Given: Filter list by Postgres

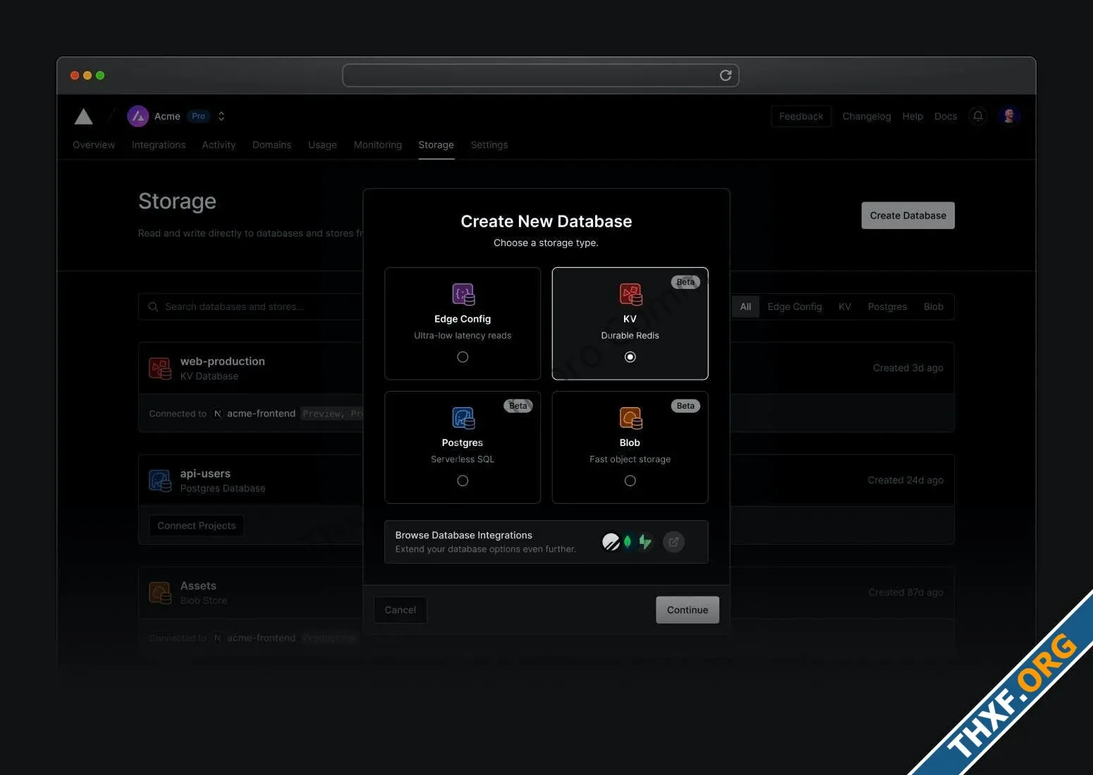Looking at the screenshot, I should point(887,306).
